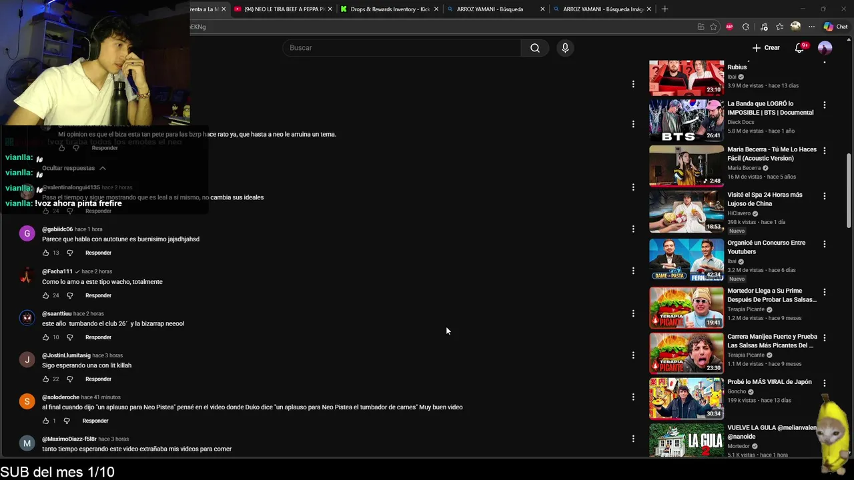Open options menu for @soloderoche comment
The height and width of the screenshot is (480, 854).
(x=633, y=397)
